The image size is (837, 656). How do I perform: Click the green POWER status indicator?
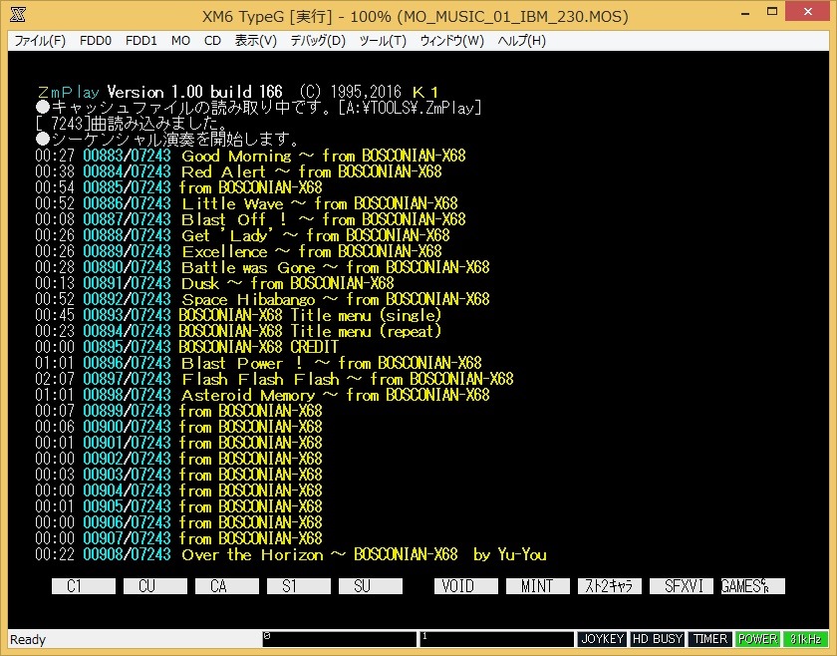[x=757, y=639]
